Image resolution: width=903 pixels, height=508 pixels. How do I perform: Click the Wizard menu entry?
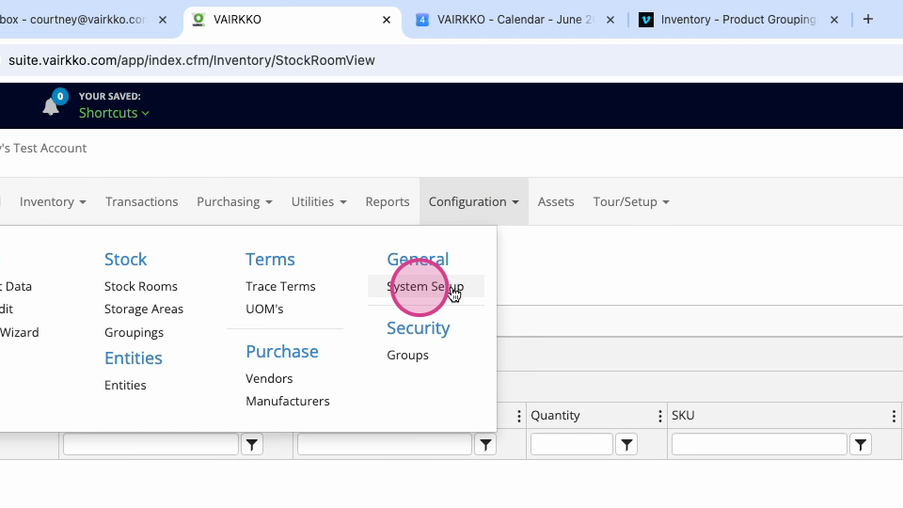[20, 332]
